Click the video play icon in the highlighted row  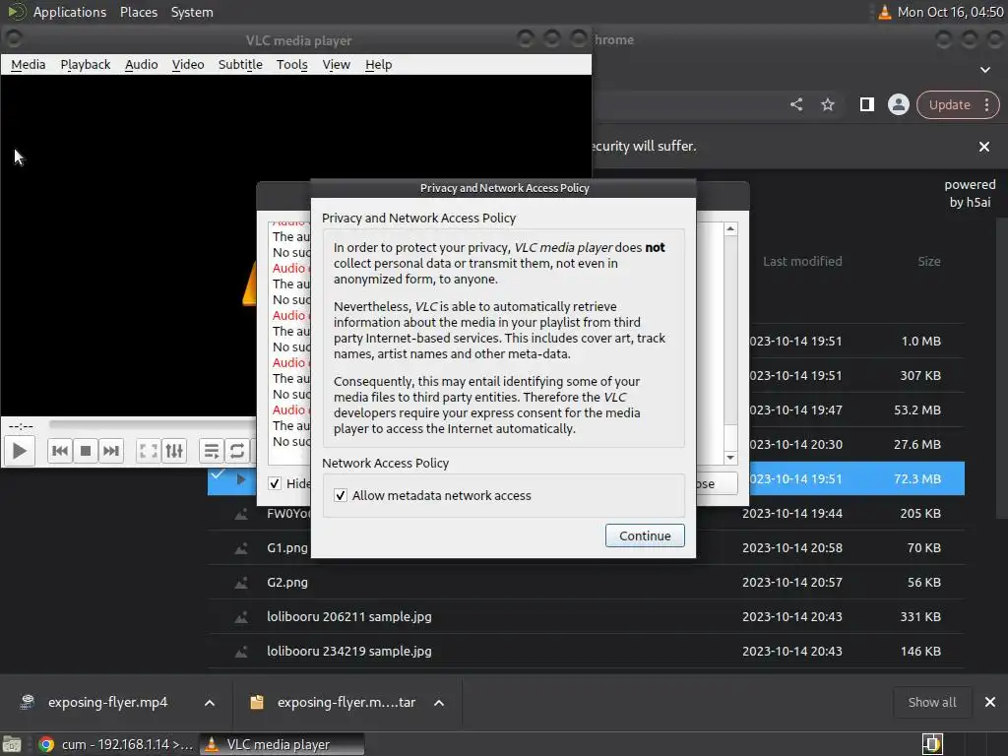coord(241,479)
